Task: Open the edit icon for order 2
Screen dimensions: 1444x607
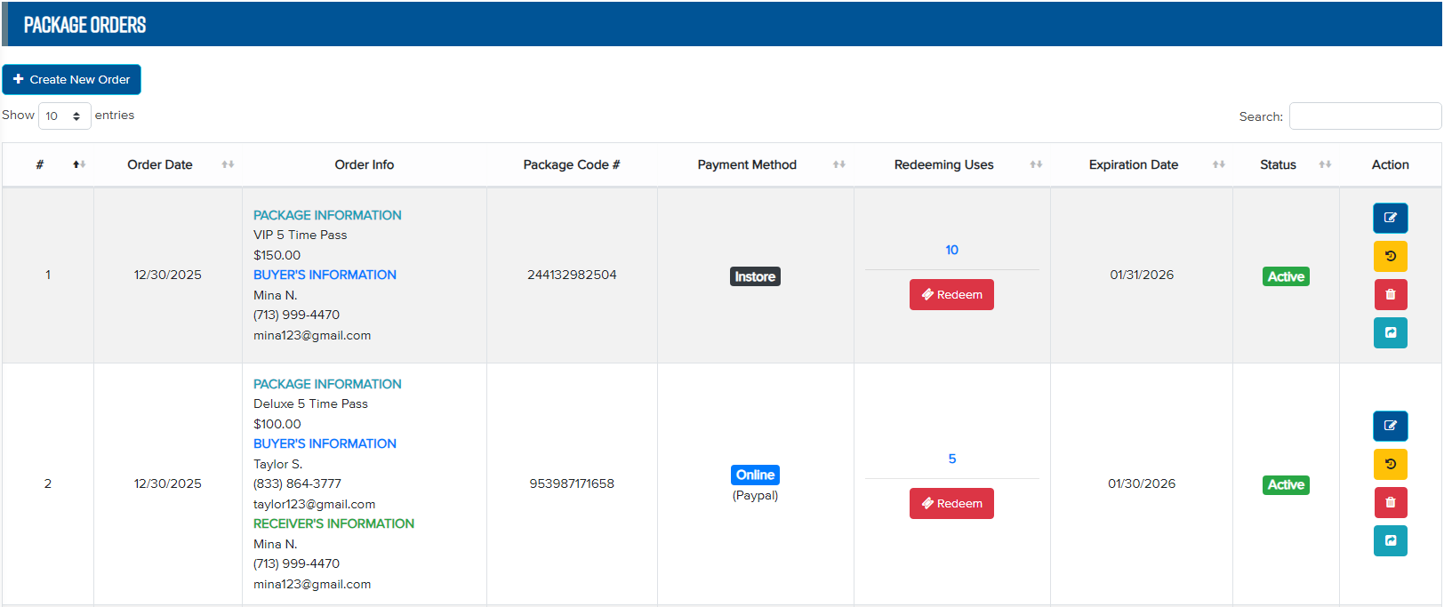Action: [1390, 426]
